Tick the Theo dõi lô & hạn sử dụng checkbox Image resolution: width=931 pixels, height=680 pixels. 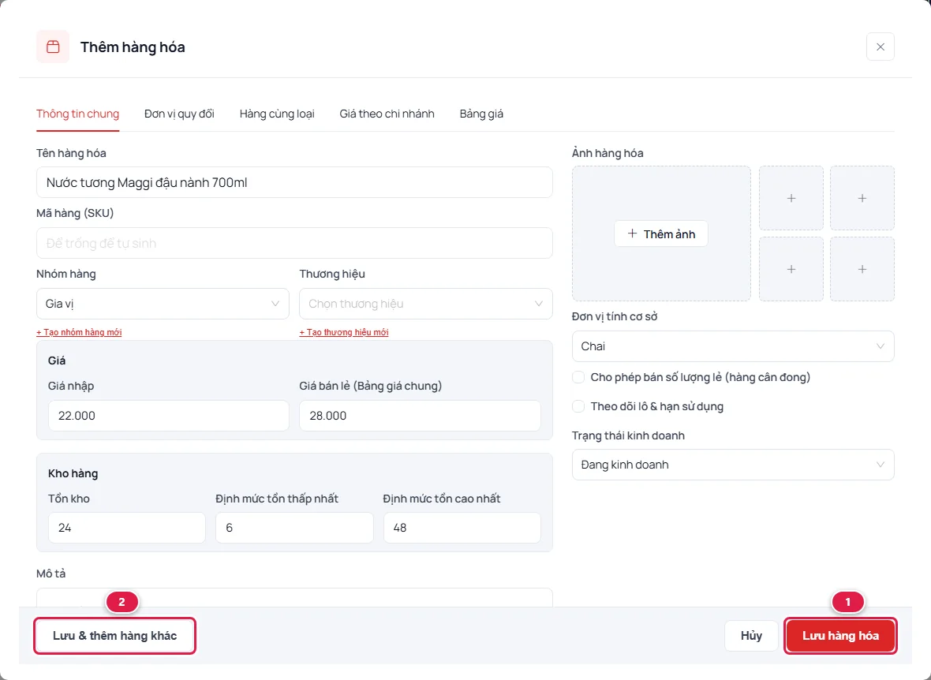pyautogui.click(x=578, y=406)
